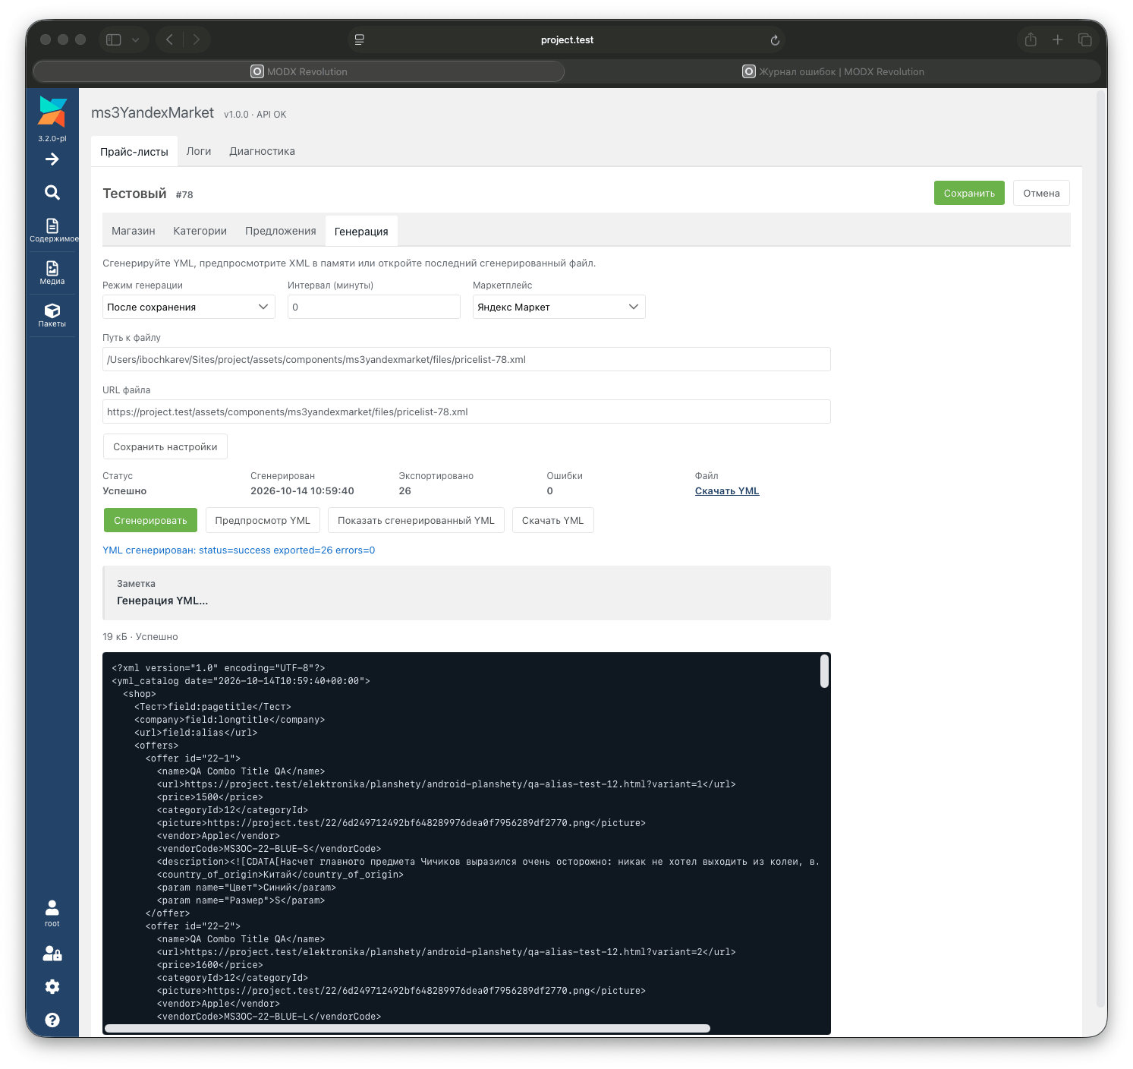Open the Предложения sub-tab

point(281,231)
